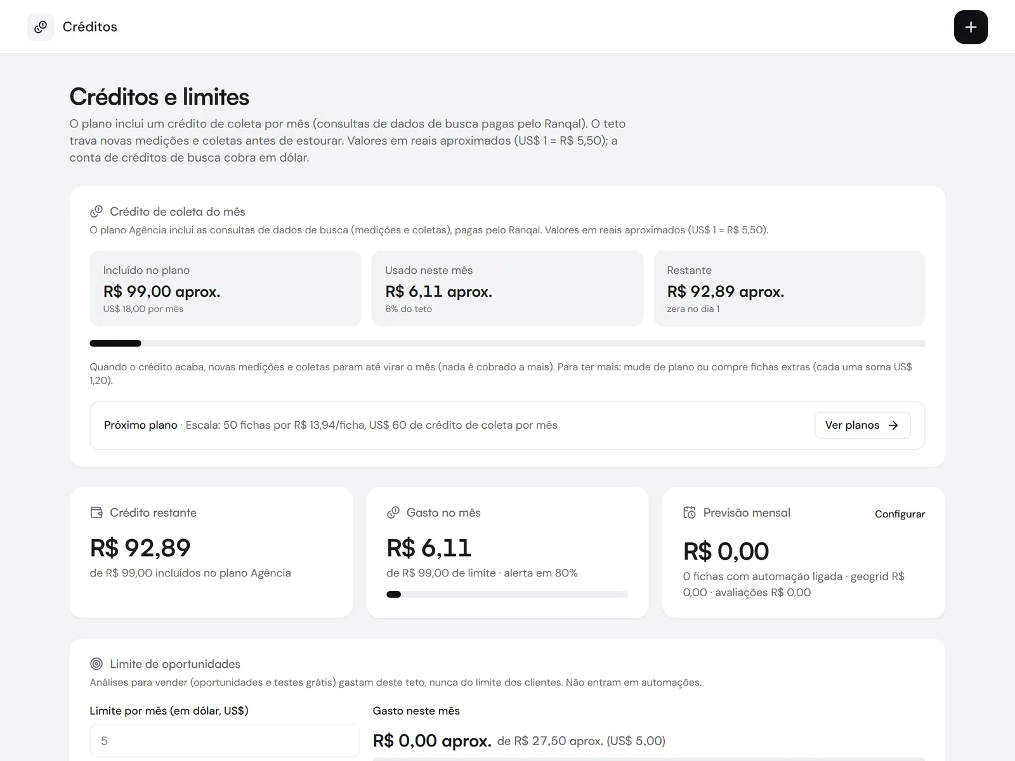Focus the Limite por mês input field
This screenshot has height=761, width=1015.
click(x=224, y=741)
